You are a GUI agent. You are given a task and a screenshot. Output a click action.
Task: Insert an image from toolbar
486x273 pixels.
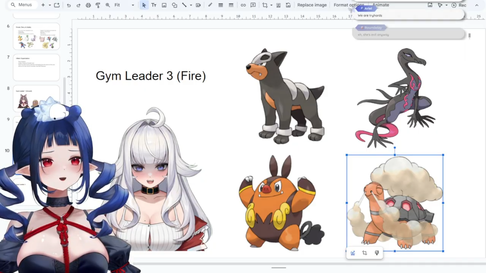click(164, 5)
